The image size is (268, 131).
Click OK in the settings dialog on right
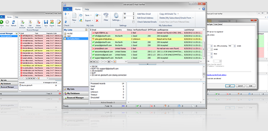(230, 86)
